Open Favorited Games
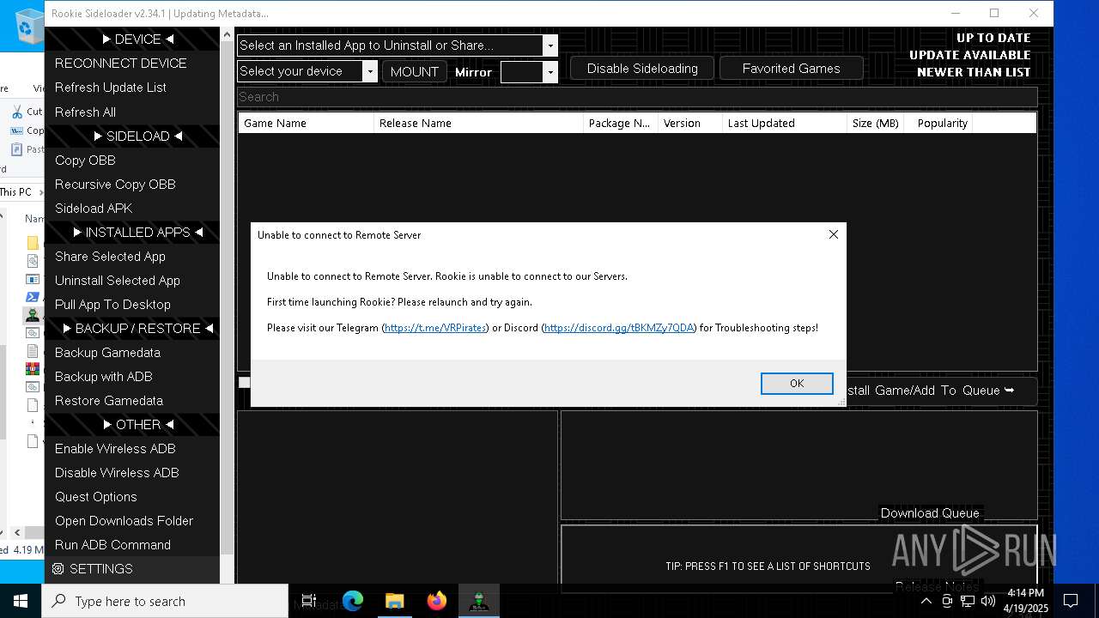 click(x=791, y=69)
